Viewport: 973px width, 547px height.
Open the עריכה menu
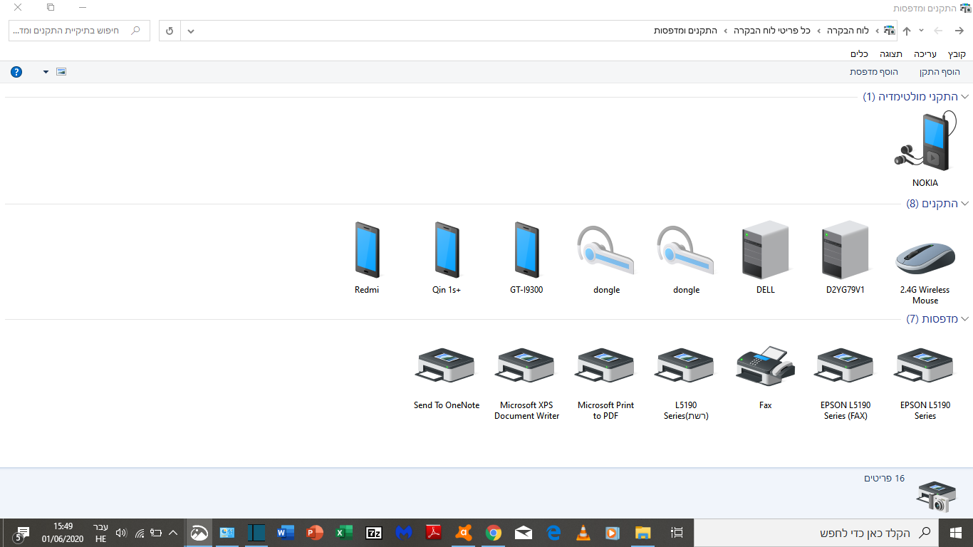pos(925,54)
